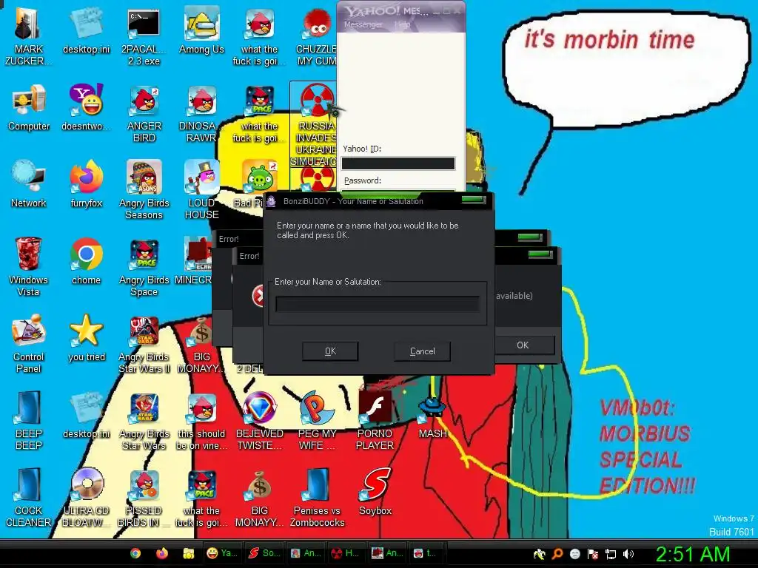Click the Chrome icon on taskbar
758x568 pixels.
tap(135, 553)
